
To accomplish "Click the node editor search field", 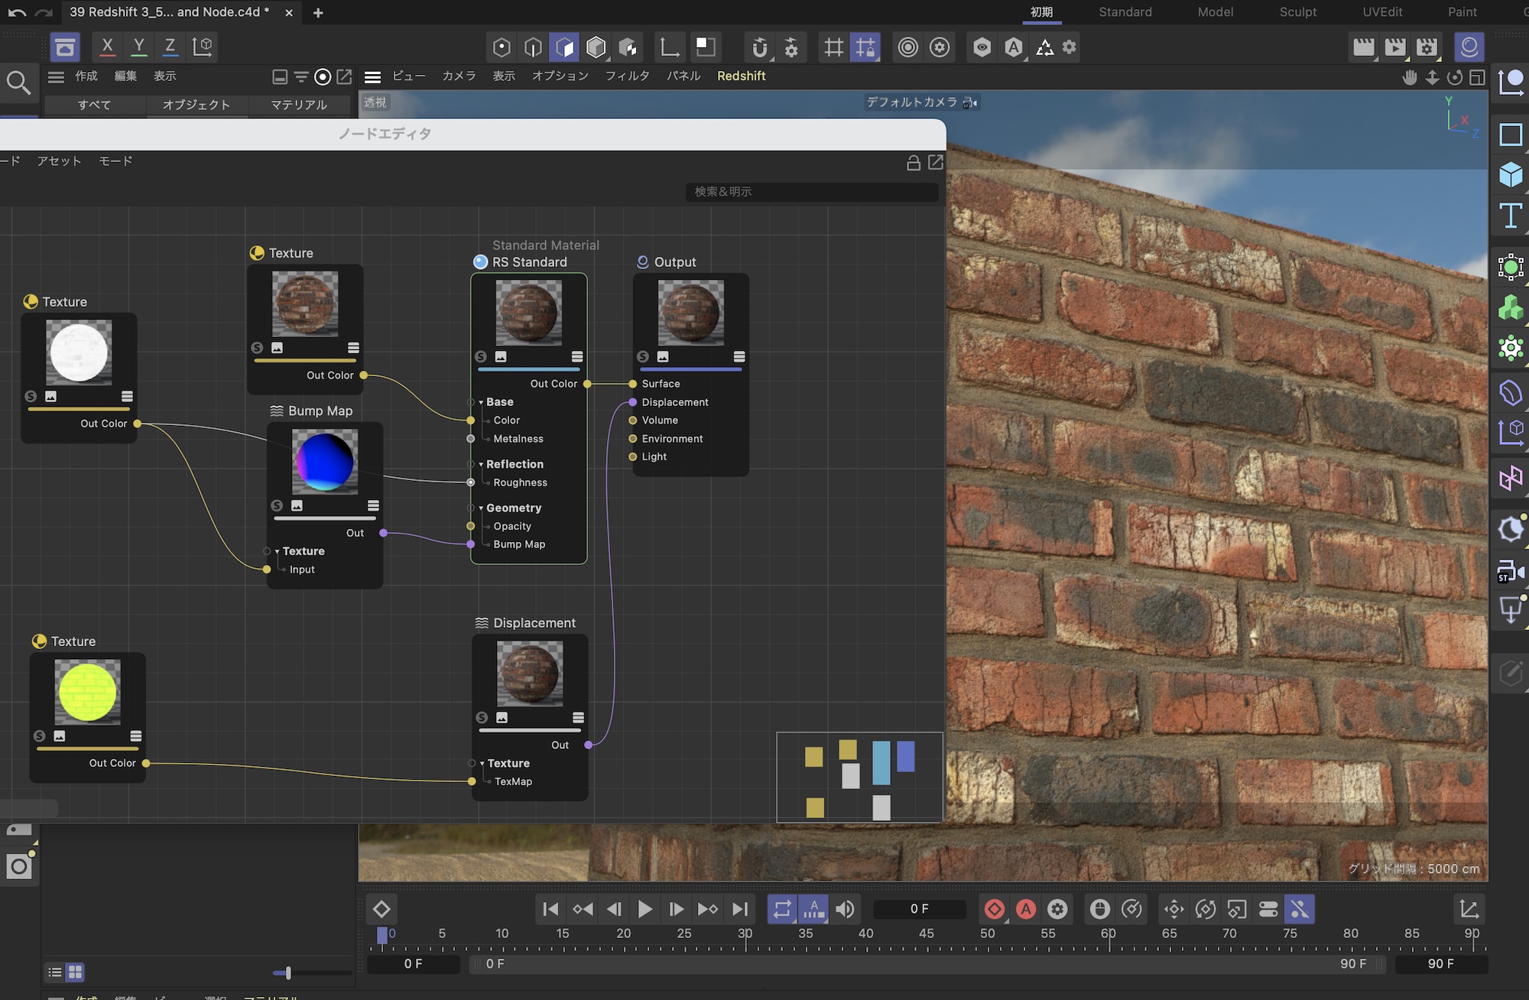I will pos(811,192).
